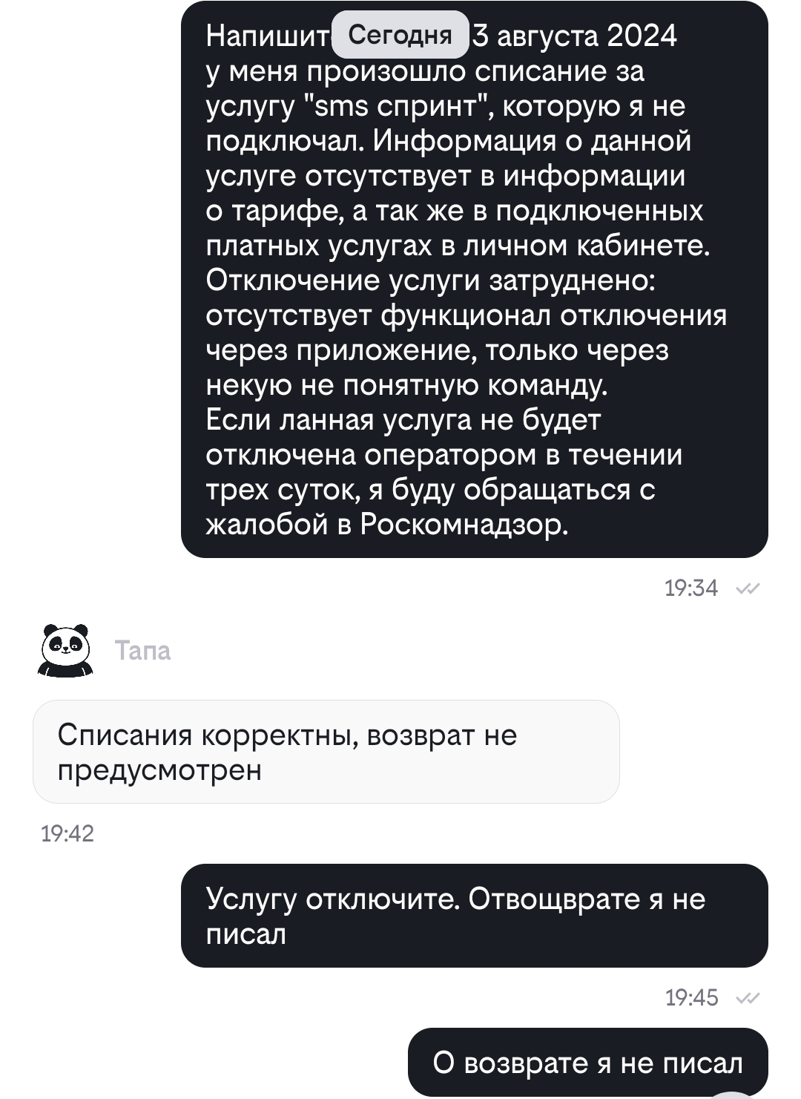Screen dimensions: 801x1099
Task: Click the 19:42 message timestamp
Action: (x=67, y=833)
